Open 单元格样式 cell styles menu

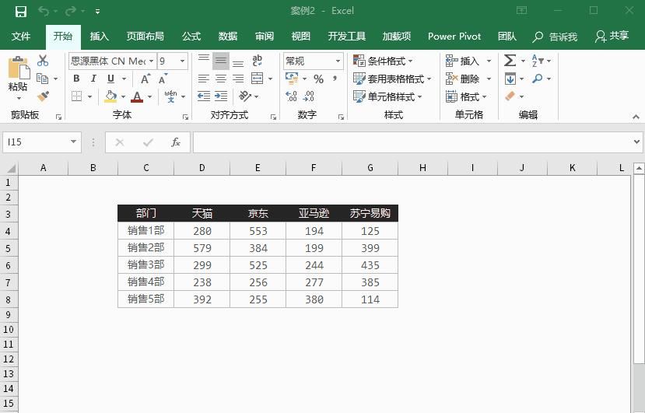click(387, 96)
